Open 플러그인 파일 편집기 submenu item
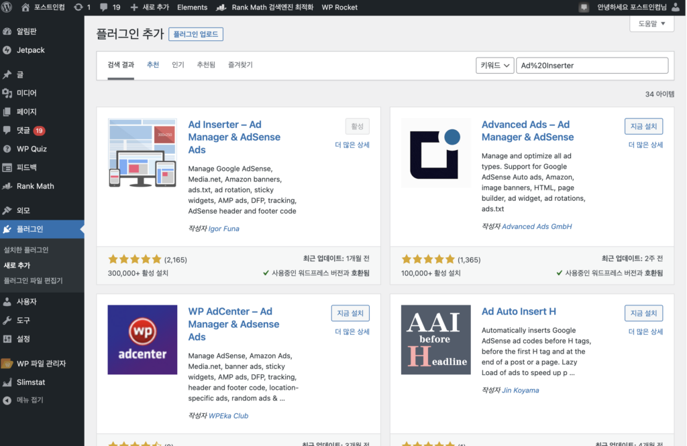This screenshot has height=446, width=687. [x=34, y=281]
